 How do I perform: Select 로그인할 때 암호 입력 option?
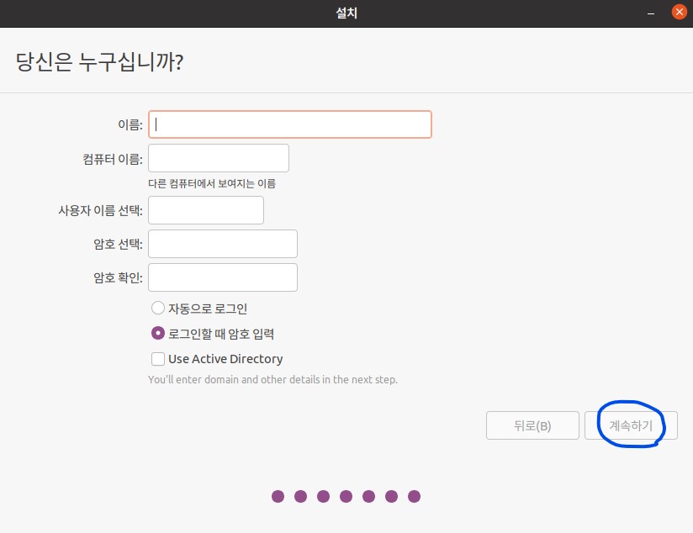pos(158,333)
